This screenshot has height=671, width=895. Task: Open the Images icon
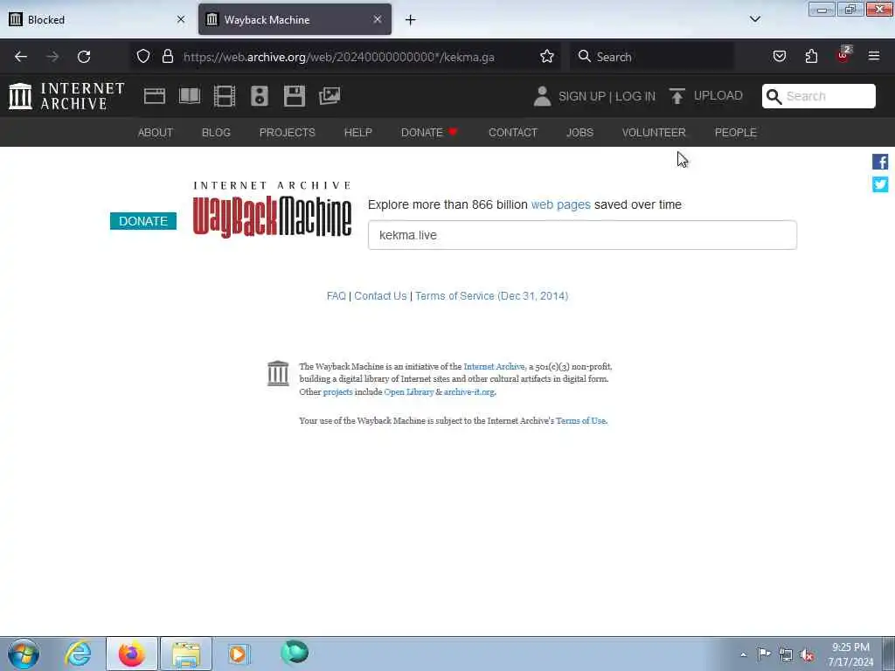[330, 96]
